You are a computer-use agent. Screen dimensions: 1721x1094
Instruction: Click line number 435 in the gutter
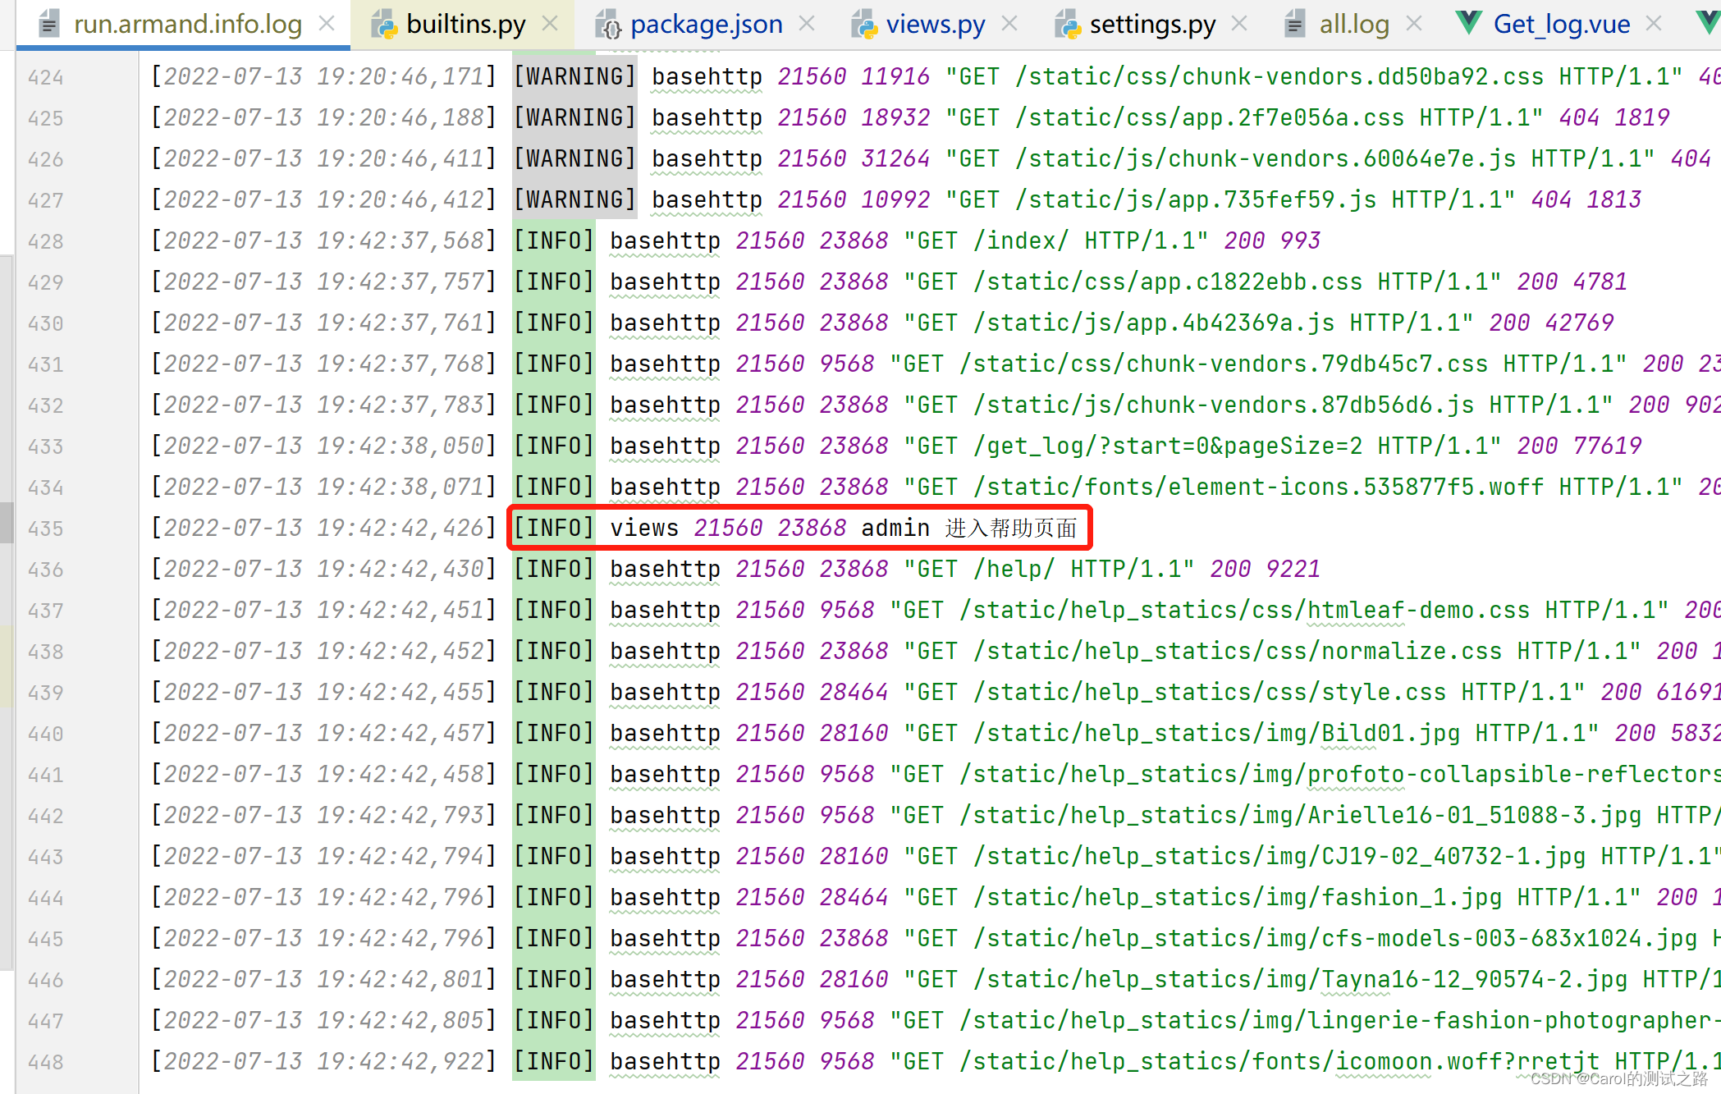pyautogui.click(x=46, y=528)
